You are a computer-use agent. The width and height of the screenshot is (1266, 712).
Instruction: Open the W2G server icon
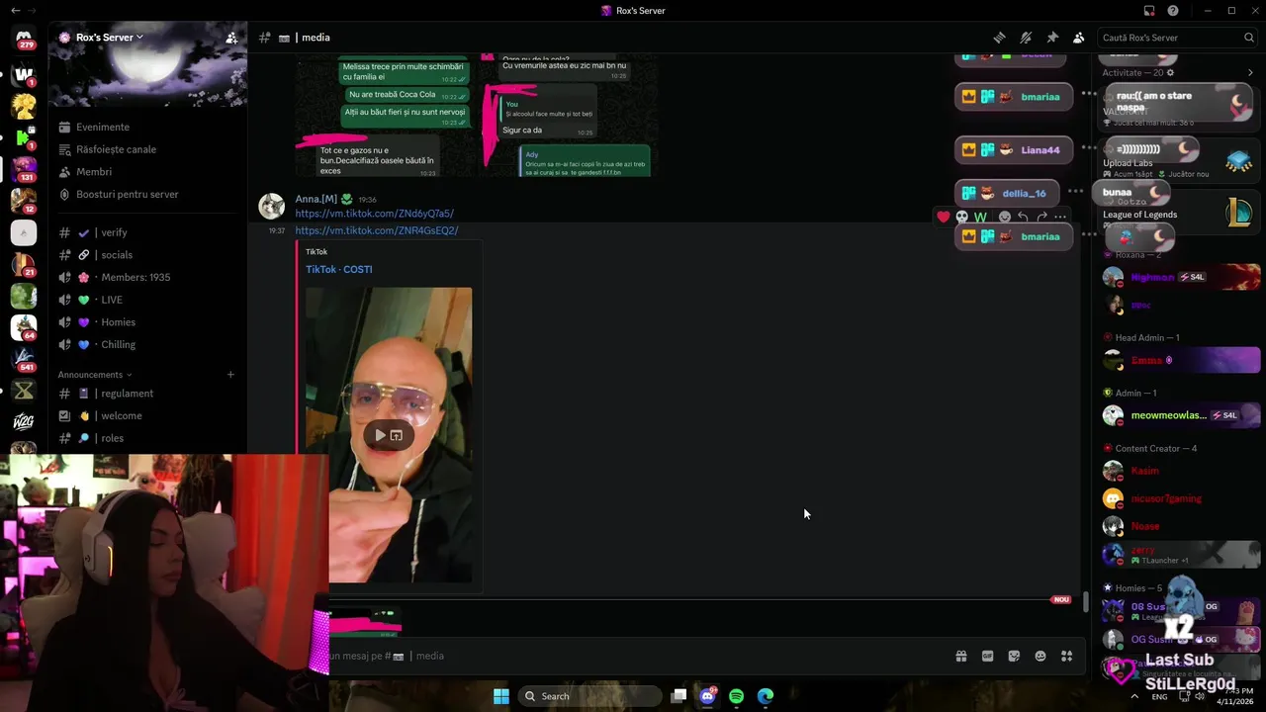[x=24, y=421]
